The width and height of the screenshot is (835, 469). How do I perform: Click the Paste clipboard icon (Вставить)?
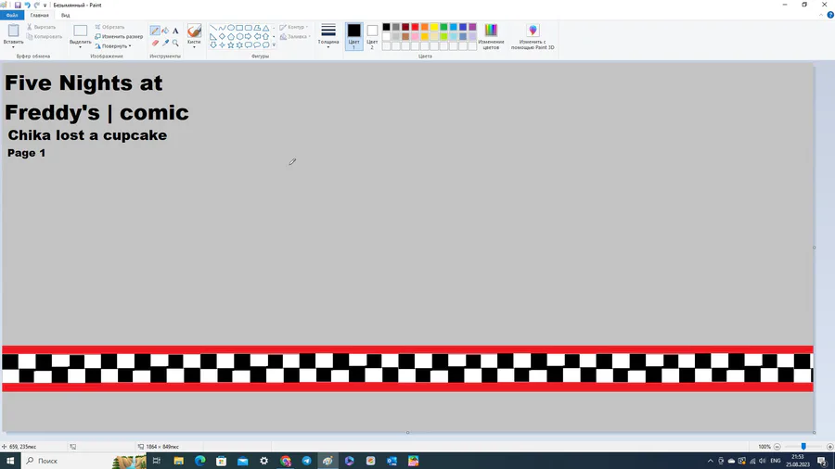pos(13,31)
